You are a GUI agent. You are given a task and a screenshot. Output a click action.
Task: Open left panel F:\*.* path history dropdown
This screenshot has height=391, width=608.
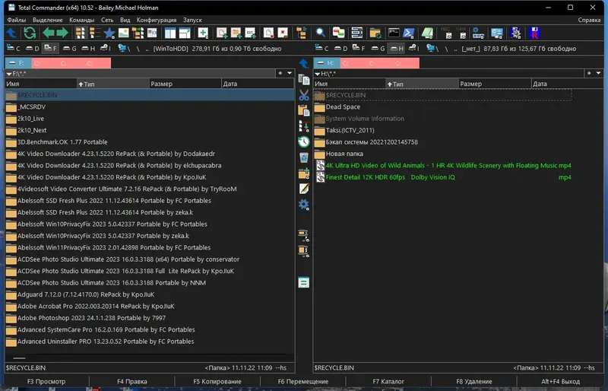(x=9, y=73)
